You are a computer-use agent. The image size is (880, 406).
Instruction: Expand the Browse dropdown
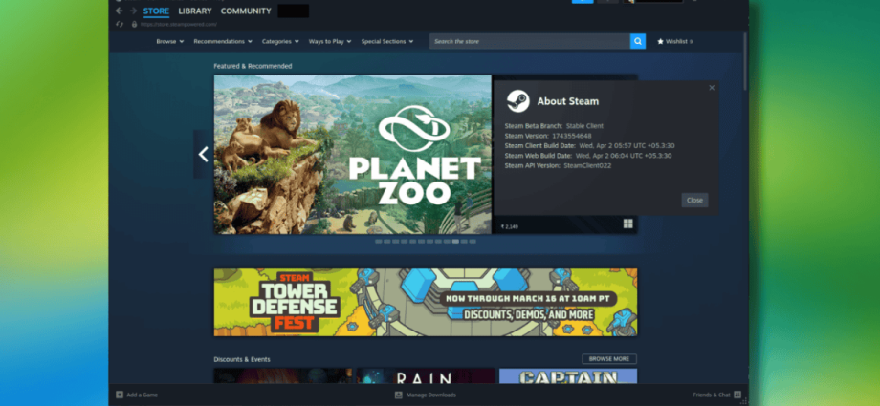(x=170, y=41)
